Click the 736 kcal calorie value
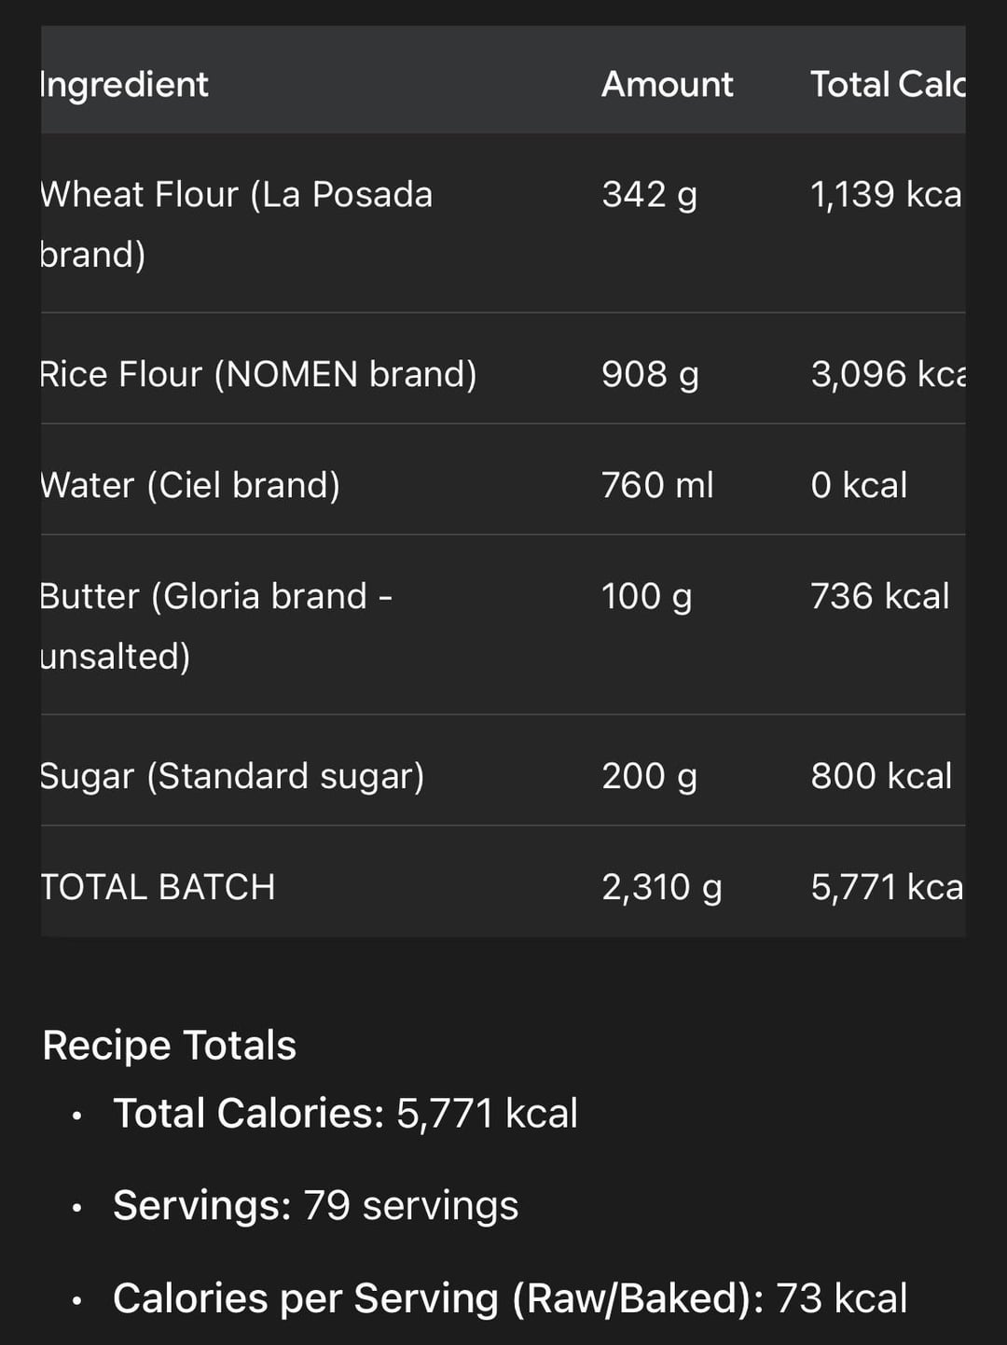 [879, 596]
